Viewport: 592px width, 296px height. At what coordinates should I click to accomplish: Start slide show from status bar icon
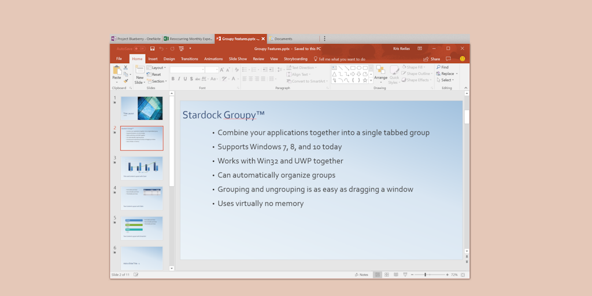coord(405,275)
